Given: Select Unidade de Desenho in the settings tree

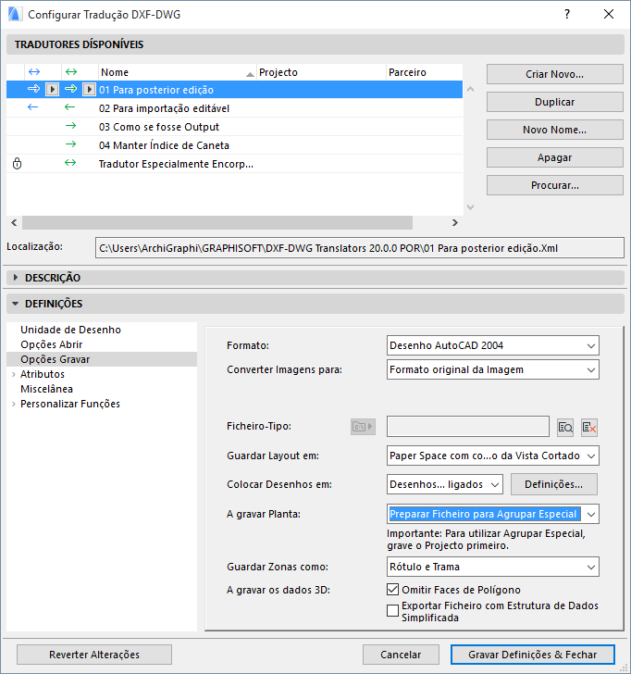Looking at the screenshot, I should 71,330.
